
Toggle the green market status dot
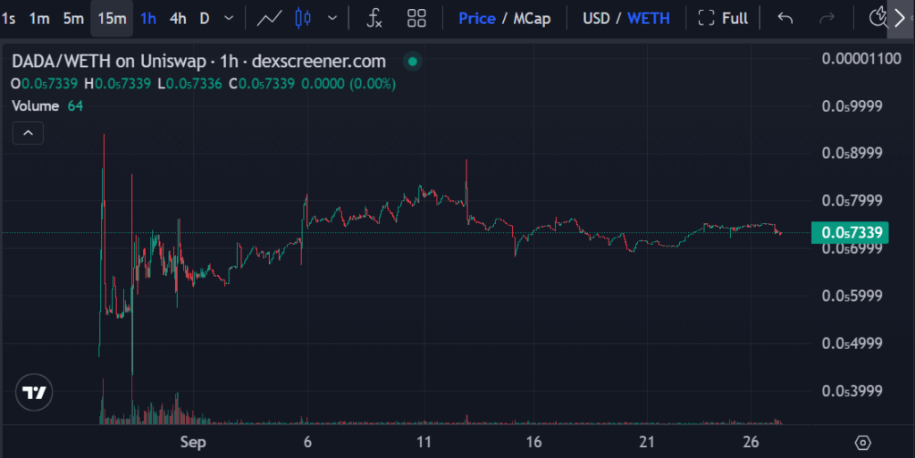pos(412,62)
